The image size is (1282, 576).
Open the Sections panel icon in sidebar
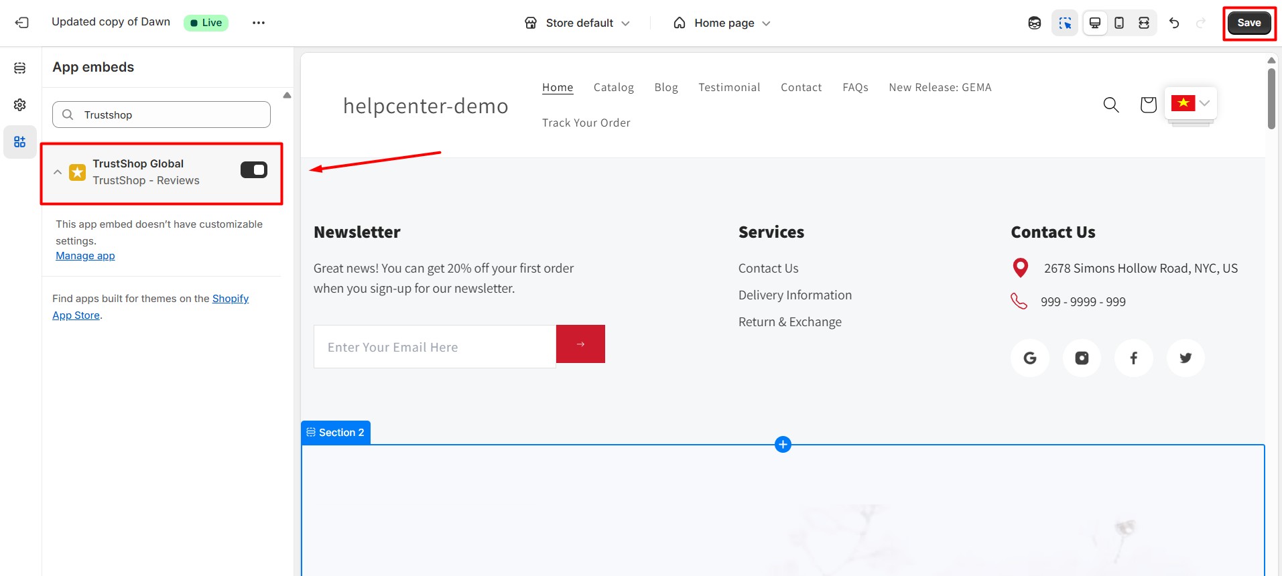click(20, 68)
